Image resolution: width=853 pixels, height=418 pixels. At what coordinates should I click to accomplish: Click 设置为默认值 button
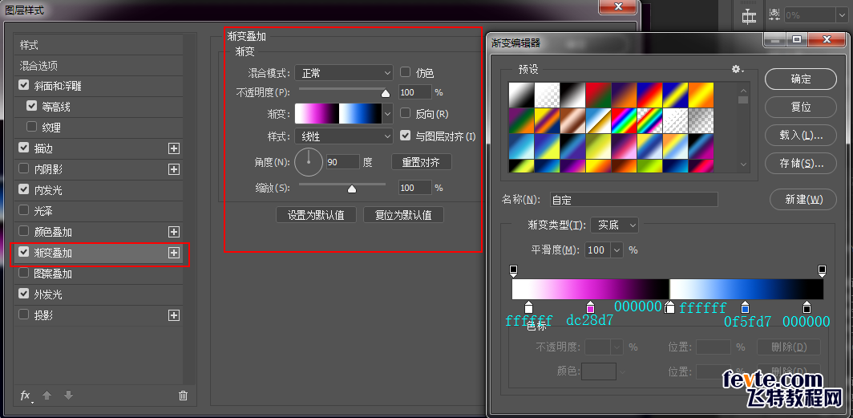[x=316, y=215]
